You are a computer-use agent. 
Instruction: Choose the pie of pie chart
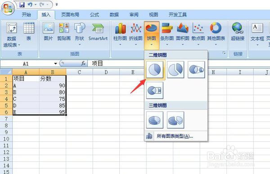[x=196, y=70]
